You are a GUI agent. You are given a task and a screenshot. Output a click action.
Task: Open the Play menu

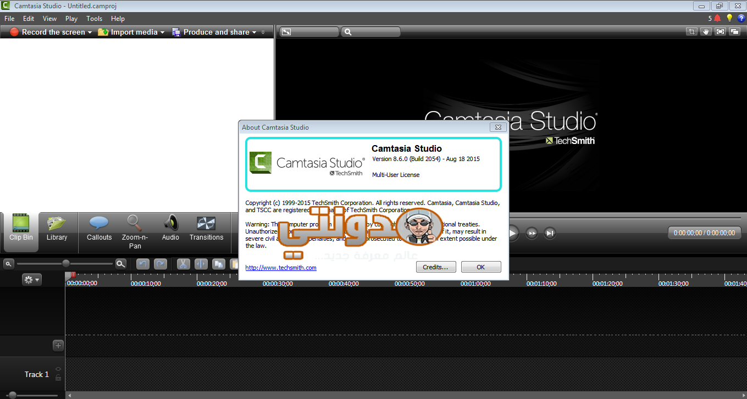click(71, 19)
